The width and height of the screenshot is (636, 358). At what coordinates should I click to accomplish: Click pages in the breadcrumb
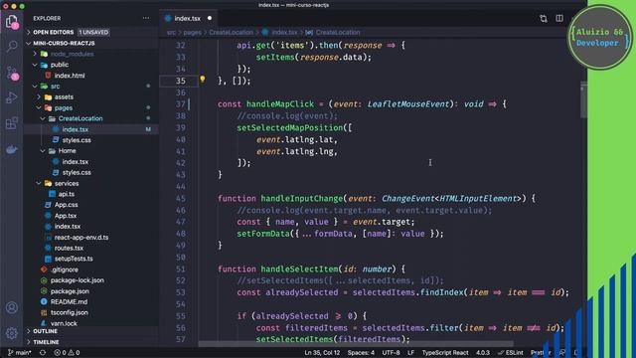(x=192, y=33)
